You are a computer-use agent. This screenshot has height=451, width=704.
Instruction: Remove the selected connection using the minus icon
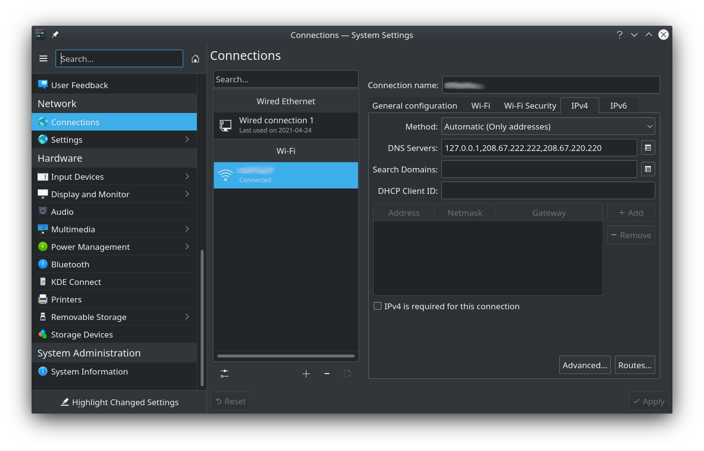[x=326, y=374]
